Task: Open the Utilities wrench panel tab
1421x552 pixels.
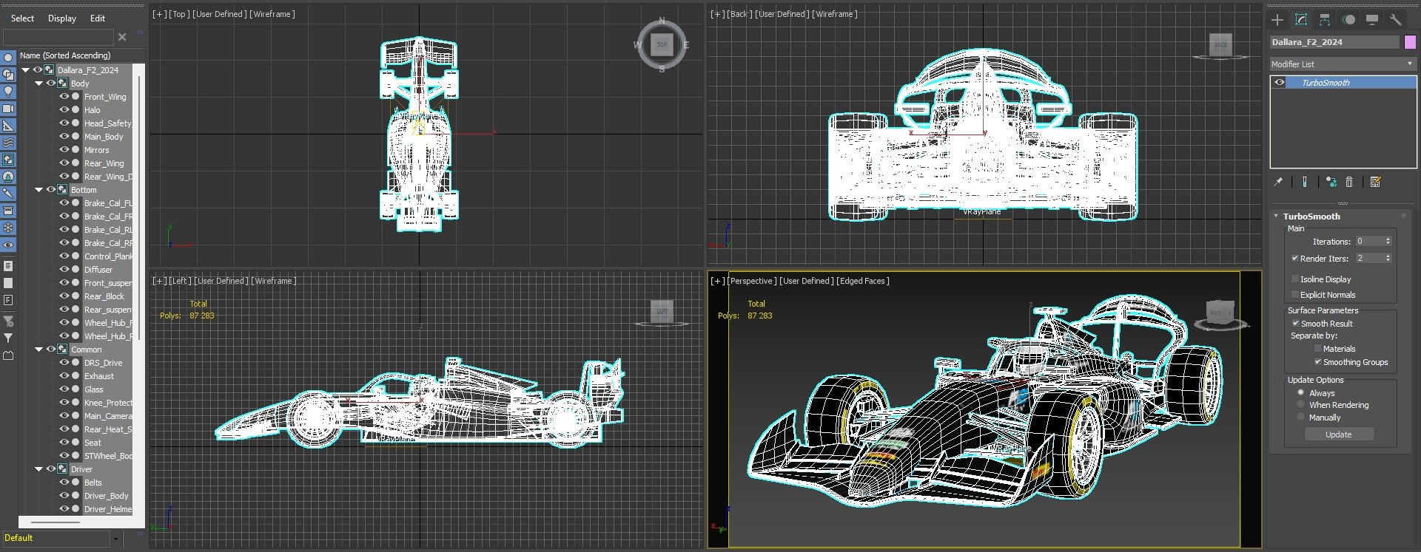Action: 1396,20
